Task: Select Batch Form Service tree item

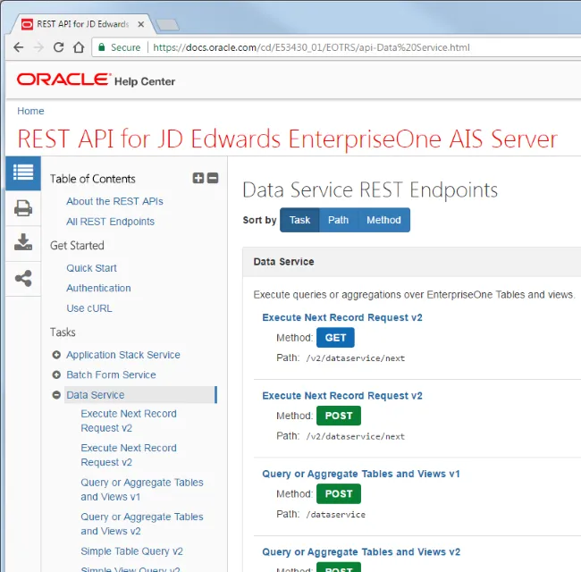Action: click(x=111, y=374)
